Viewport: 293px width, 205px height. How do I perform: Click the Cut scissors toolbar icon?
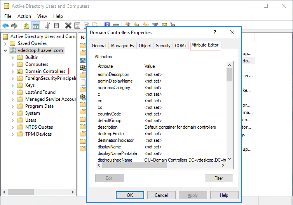(x=47, y=26)
